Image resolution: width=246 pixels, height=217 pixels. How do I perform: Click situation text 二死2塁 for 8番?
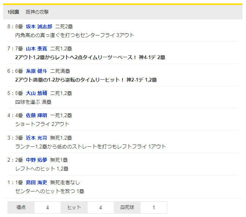click(x=64, y=26)
